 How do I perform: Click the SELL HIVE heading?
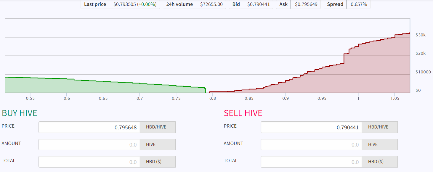click(243, 113)
